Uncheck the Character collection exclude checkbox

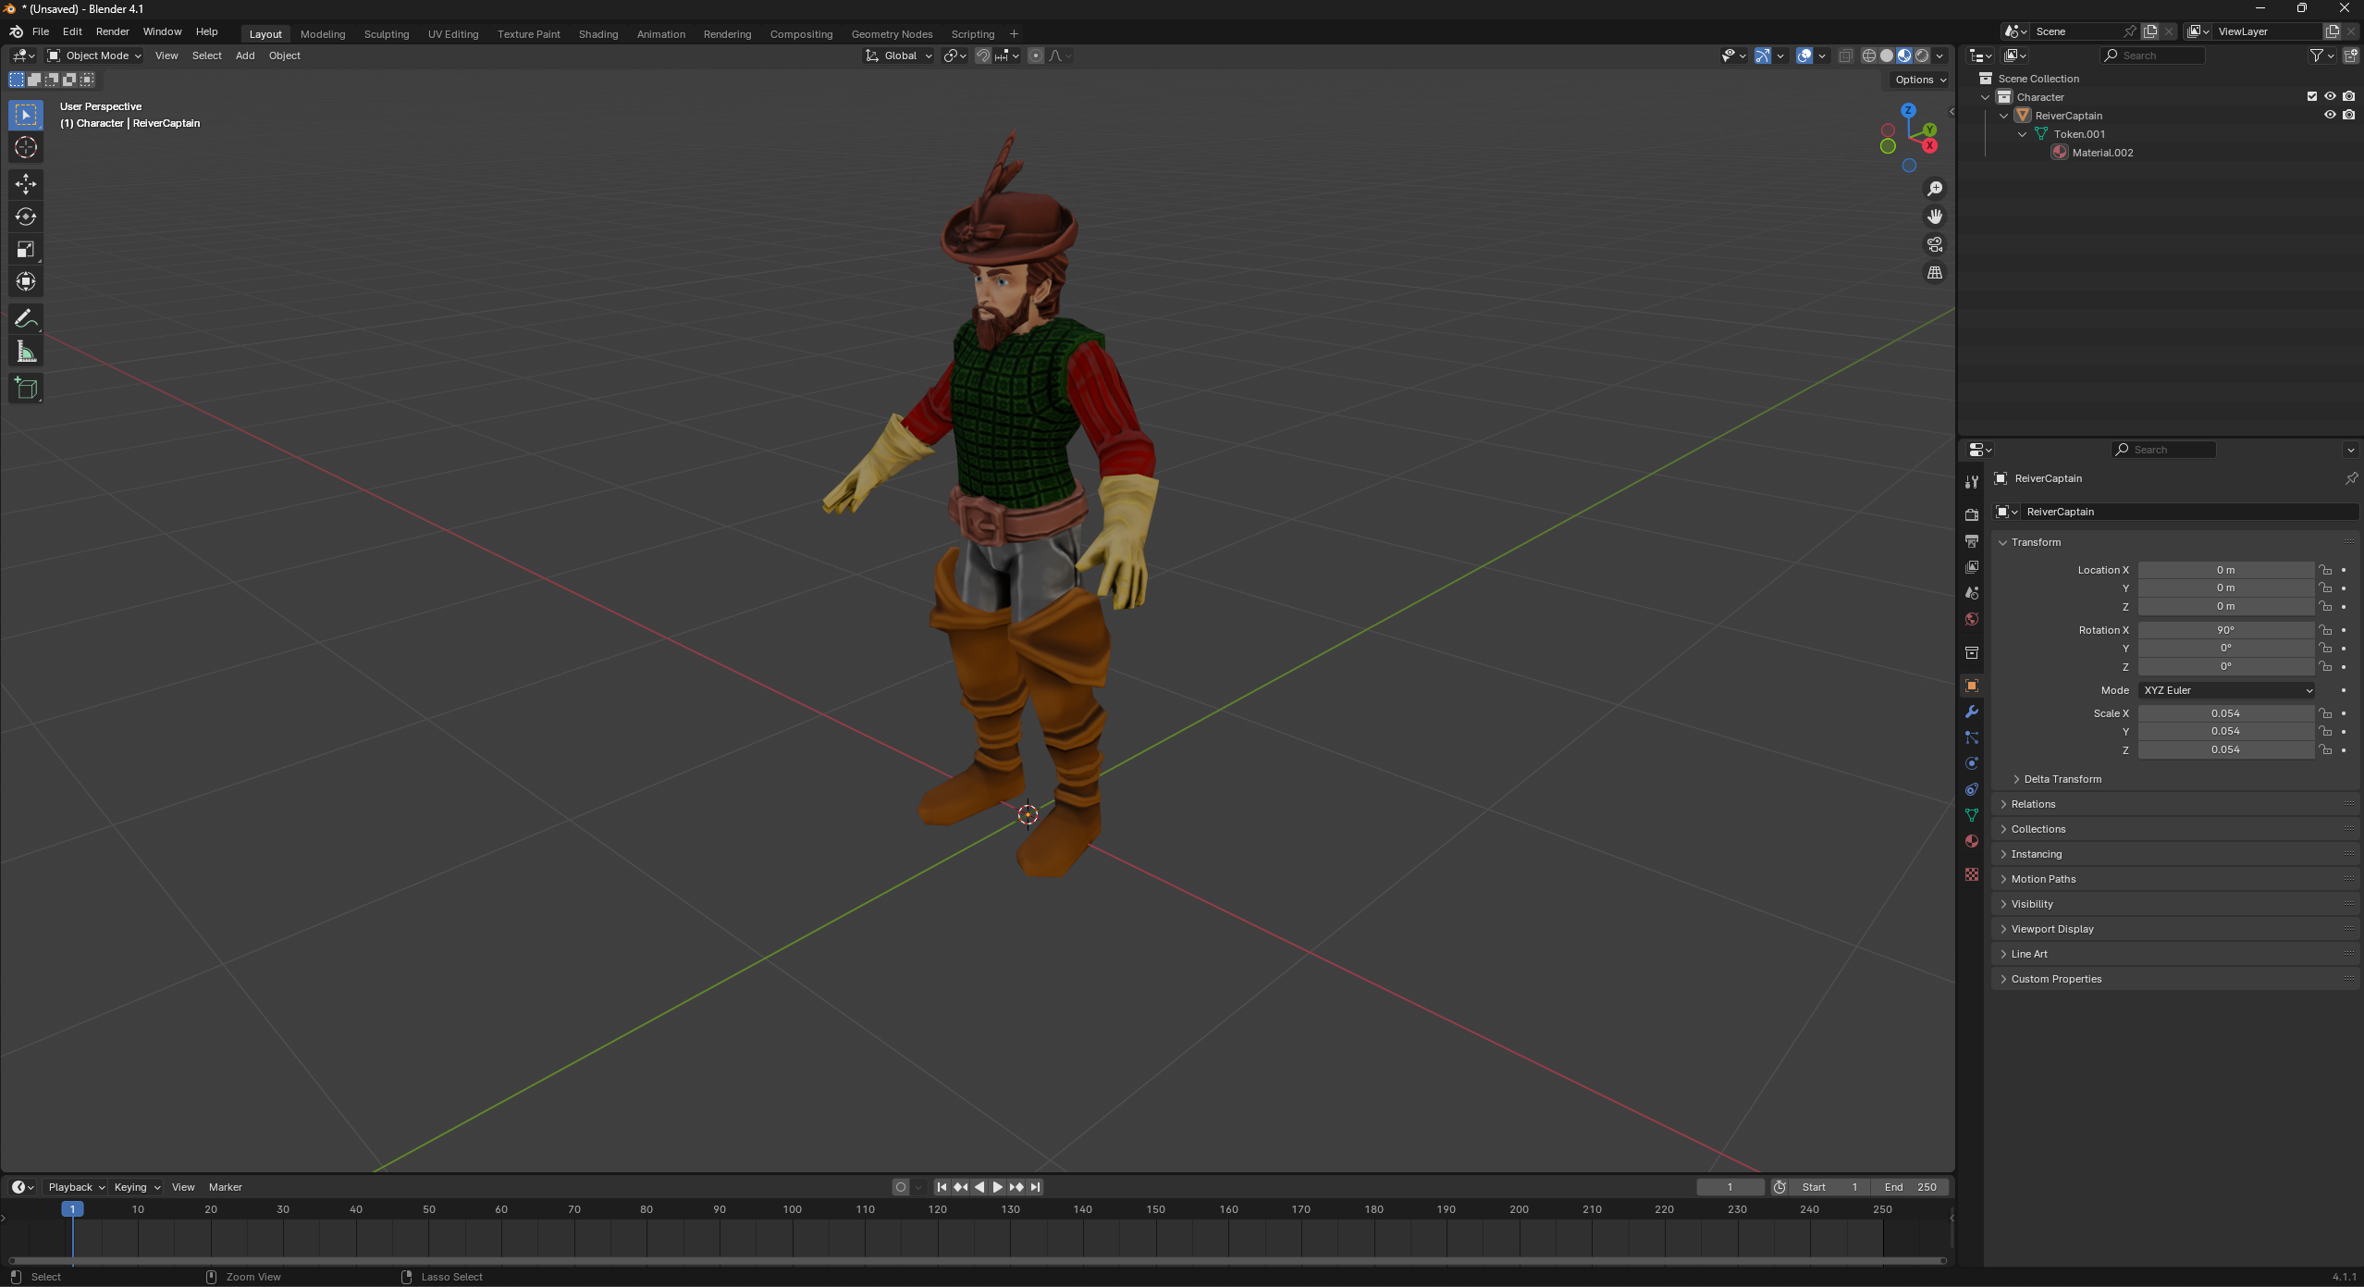click(2311, 96)
